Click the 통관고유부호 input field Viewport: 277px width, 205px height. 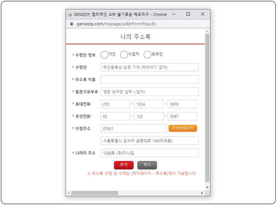click(x=149, y=92)
